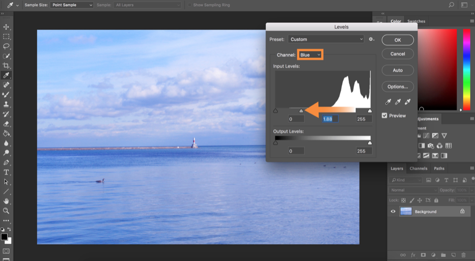Open Levels Options... button
The image size is (475, 261).
[398, 86]
